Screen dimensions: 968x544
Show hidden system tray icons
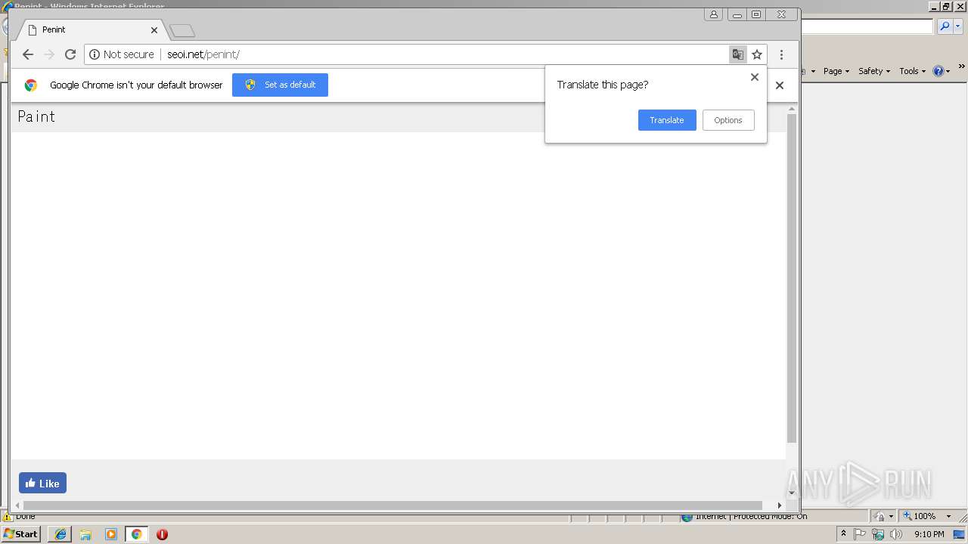[843, 534]
